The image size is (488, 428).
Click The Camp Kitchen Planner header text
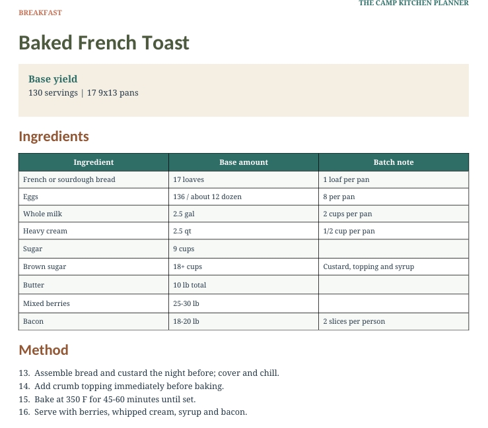point(413,3)
